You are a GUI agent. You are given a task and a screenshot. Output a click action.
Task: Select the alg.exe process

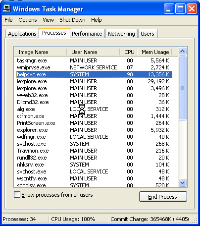point(94,109)
